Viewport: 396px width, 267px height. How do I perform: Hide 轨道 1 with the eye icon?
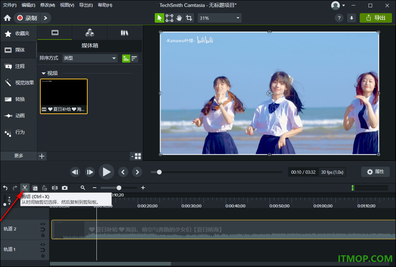tap(43, 244)
